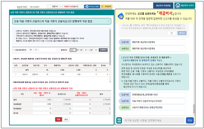204x129 pixels.
Task: Open the 부가세 신고 챗봇 icon button
Action: coord(91,6)
